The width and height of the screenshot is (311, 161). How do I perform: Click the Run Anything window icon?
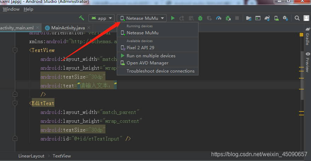pos(258,18)
